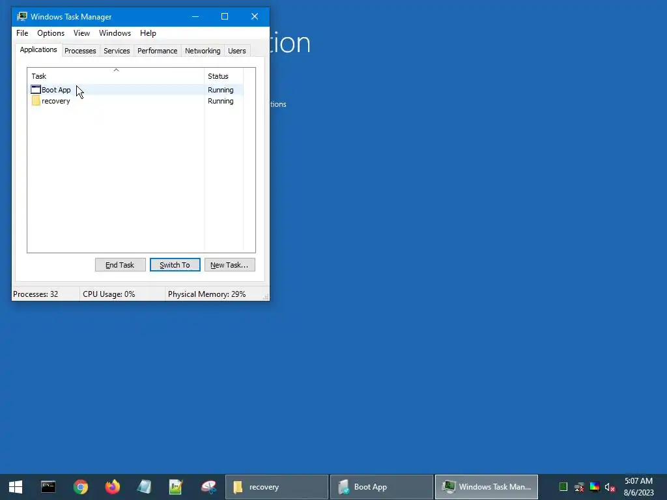Switch to the Users tab
Screen dimensions: 667x500
click(x=237, y=51)
